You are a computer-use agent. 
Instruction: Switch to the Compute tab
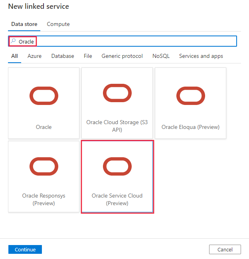58,24
